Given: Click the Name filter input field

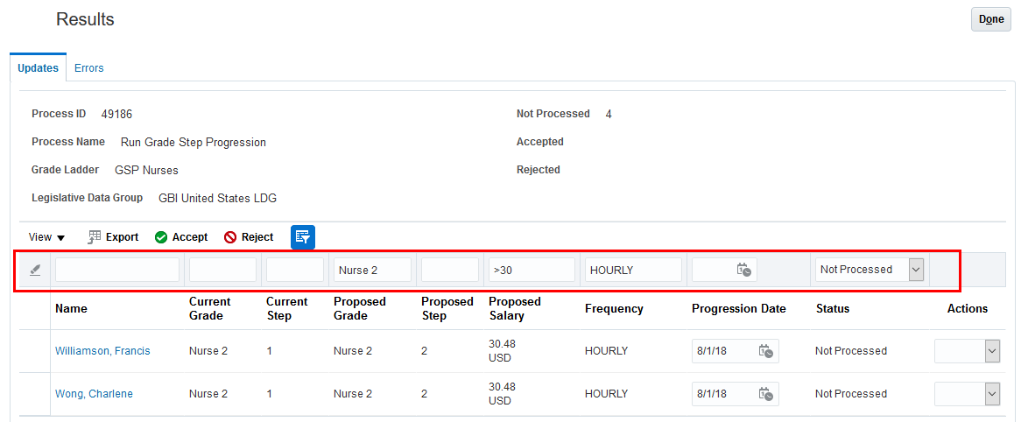Looking at the screenshot, I should [117, 270].
